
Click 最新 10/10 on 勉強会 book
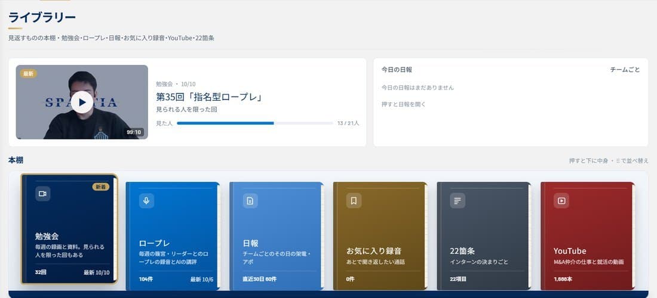coord(96,272)
